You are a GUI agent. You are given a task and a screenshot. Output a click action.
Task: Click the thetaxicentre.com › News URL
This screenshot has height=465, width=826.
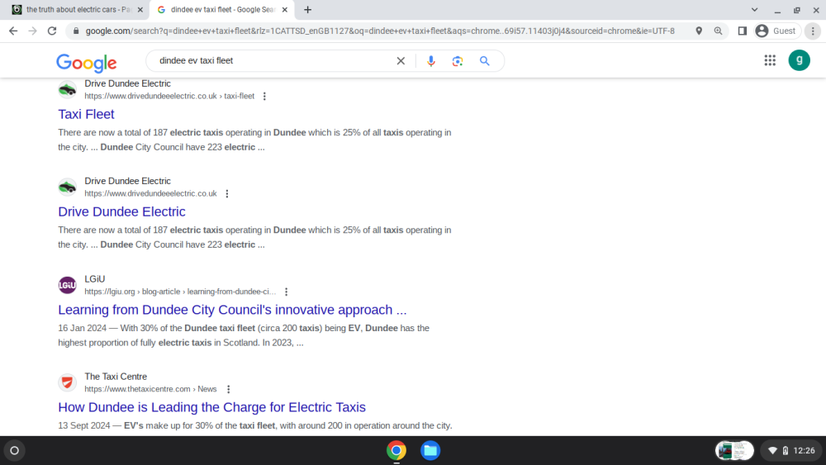point(150,389)
